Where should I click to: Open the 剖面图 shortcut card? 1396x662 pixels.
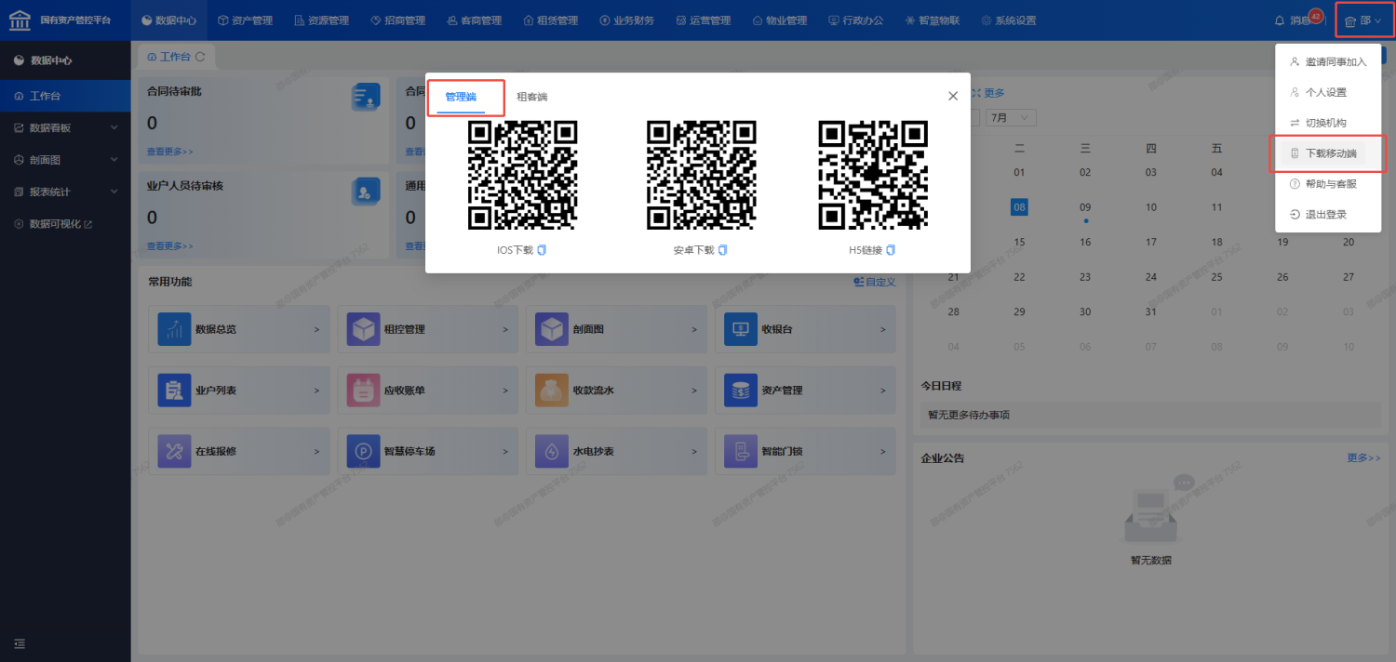[x=617, y=329]
